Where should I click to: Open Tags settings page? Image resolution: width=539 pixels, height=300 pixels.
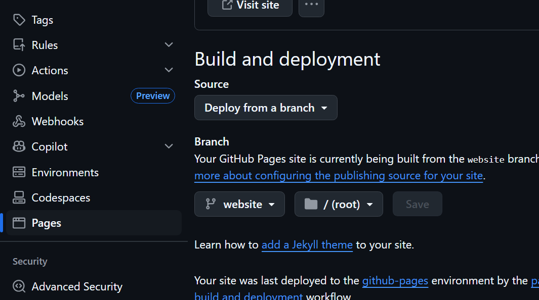tap(94, 20)
